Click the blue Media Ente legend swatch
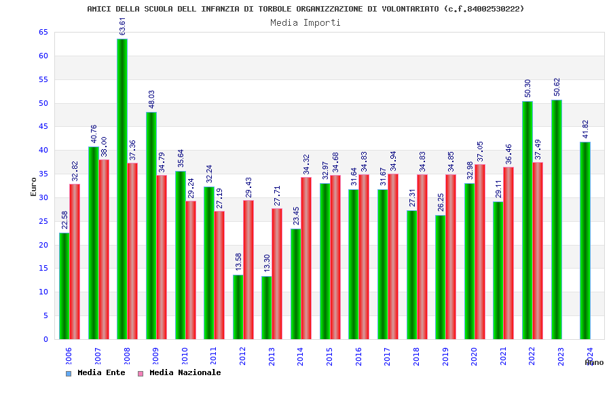Screen dimensions: 611x407 [x=69, y=374]
